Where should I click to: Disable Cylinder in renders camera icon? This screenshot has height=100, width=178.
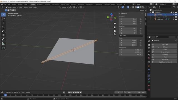[176, 15]
